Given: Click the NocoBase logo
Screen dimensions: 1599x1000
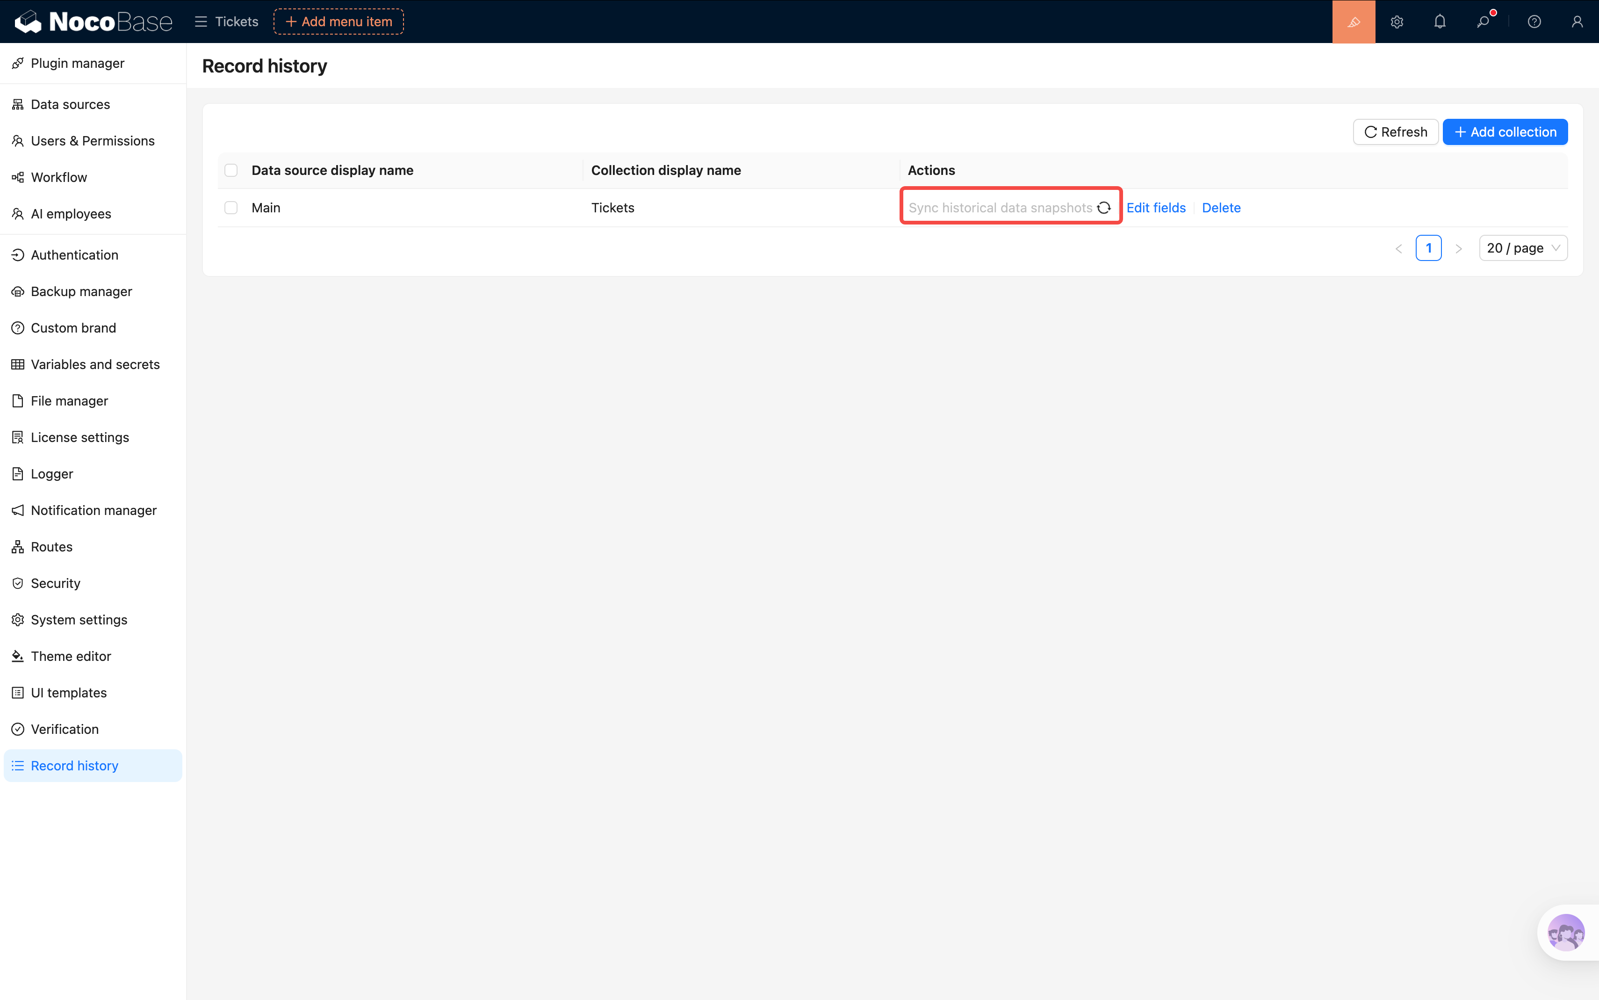Looking at the screenshot, I should coord(93,22).
